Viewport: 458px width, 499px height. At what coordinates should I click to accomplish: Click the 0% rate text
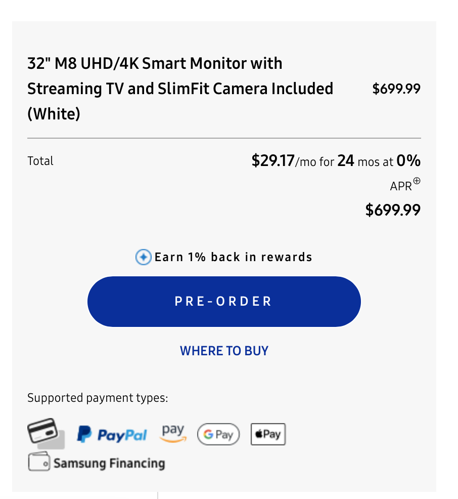pyautogui.click(x=408, y=161)
